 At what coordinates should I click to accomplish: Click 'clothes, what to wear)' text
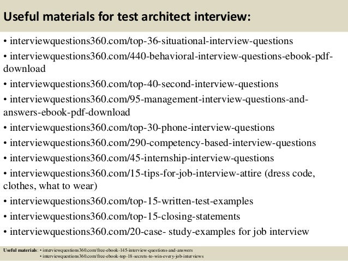click(50, 186)
